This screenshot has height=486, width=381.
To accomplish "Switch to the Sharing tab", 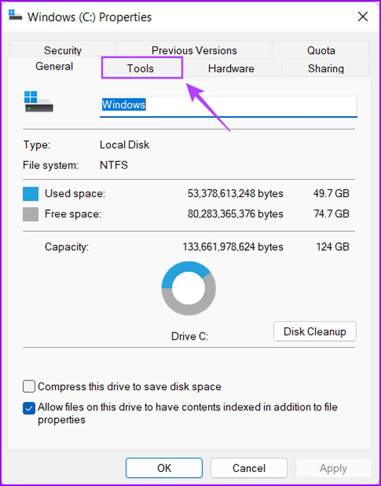I will pos(325,68).
